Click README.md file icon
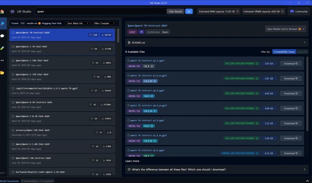312x183 pixels. [x=129, y=43]
